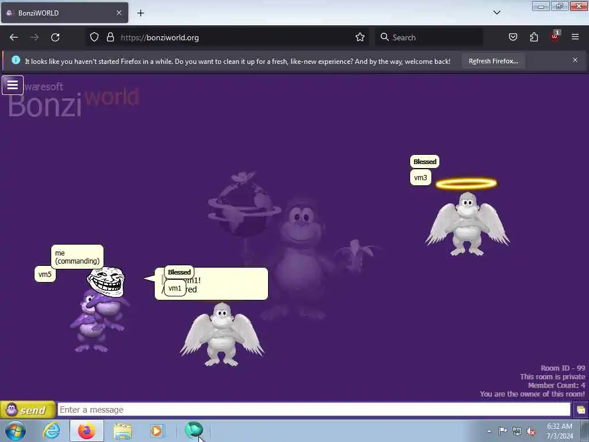
Task: Switch to Firefox in the taskbar
Action: (x=87, y=431)
